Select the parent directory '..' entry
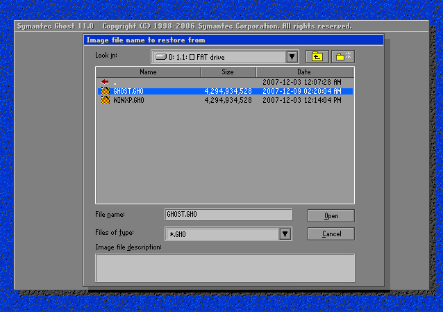The image size is (443, 312). (115, 82)
